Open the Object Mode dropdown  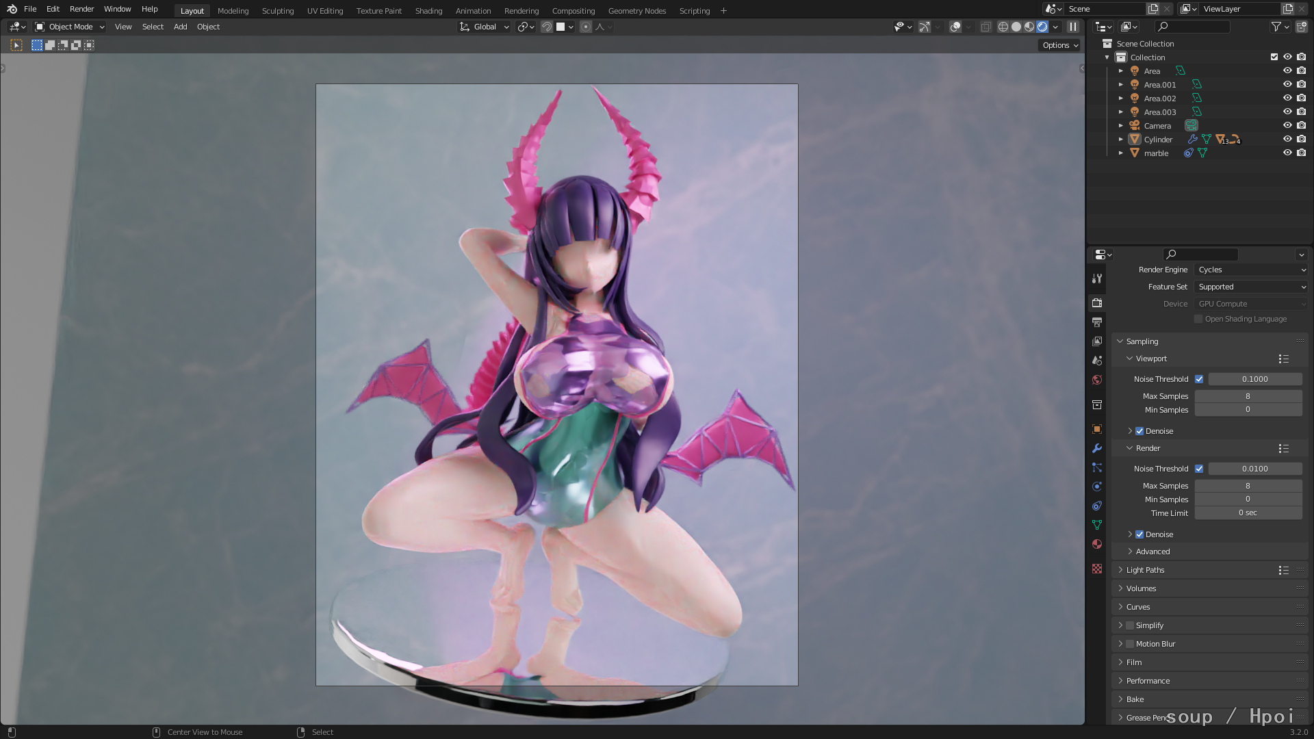point(69,27)
